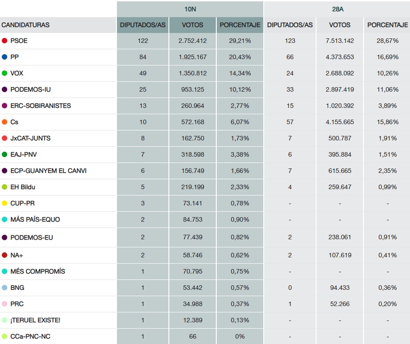Viewport: 410px width, 344px height.
Task: Click the EH Bildu party name
Action: pos(23,187)
